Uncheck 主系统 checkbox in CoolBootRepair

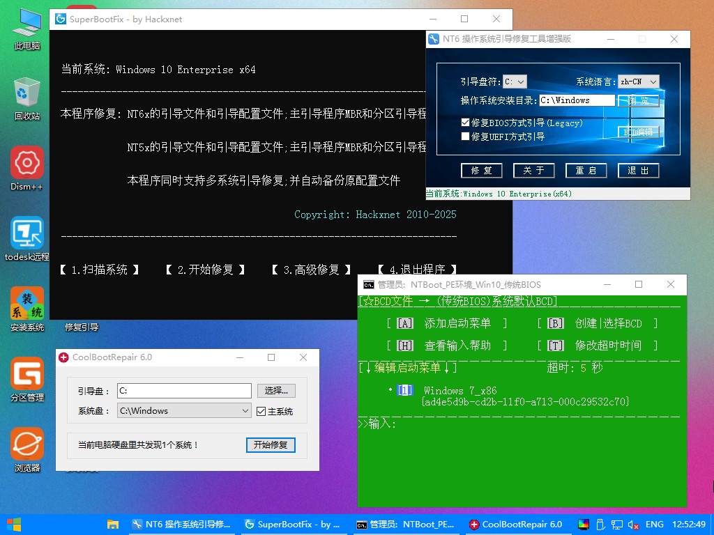tap(261, 411)
